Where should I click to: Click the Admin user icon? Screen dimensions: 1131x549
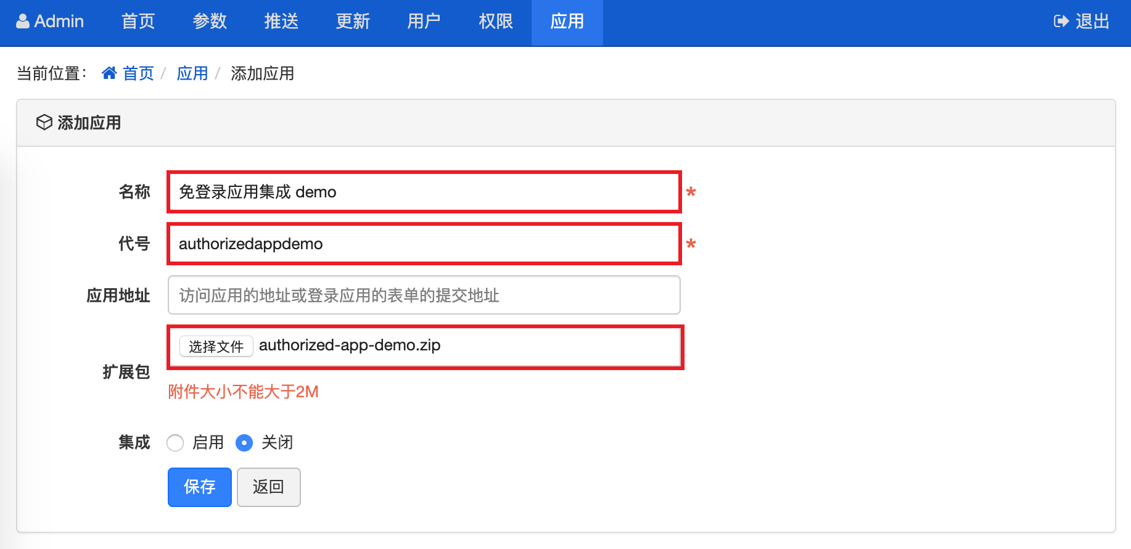23,22
